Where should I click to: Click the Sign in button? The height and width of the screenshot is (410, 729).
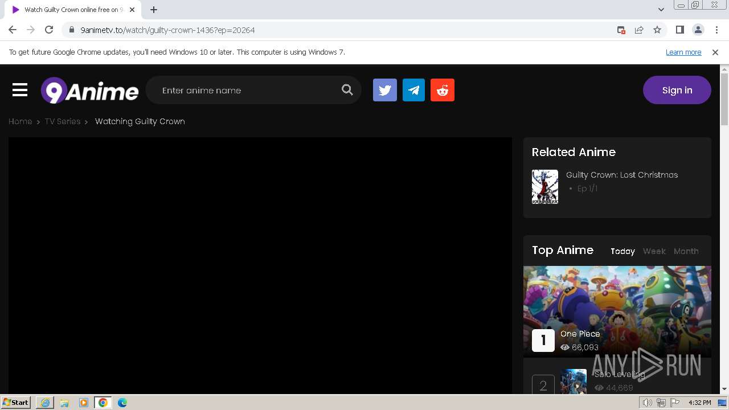coord(677,90)
